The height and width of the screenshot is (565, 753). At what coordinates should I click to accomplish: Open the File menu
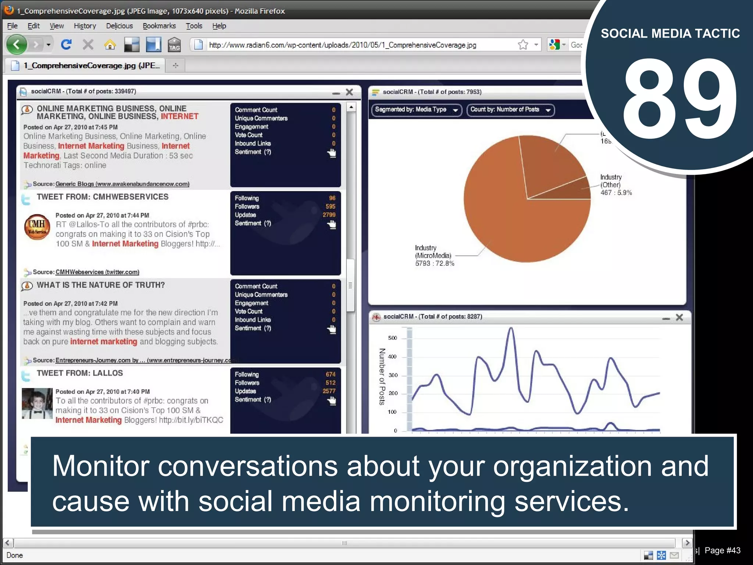coord(12,26)
